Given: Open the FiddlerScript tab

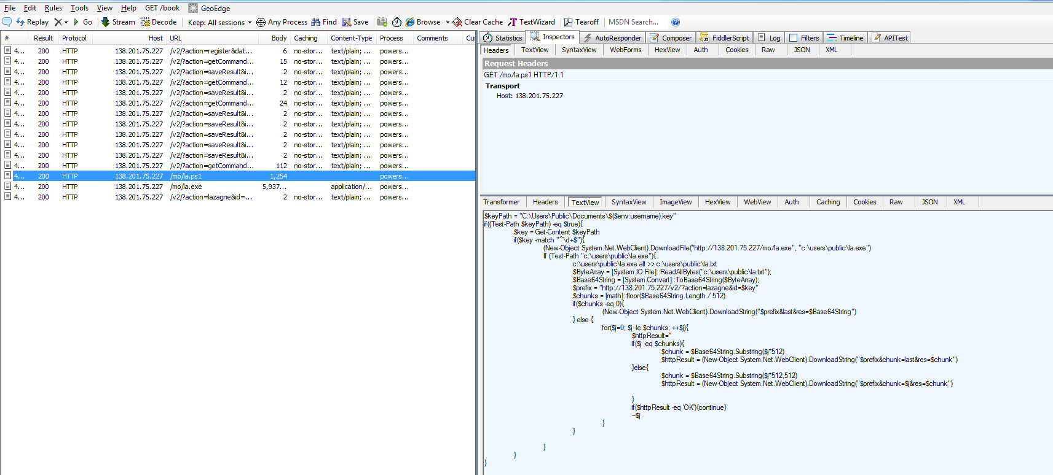Looking at the screenshot, I should pos(724,38).
